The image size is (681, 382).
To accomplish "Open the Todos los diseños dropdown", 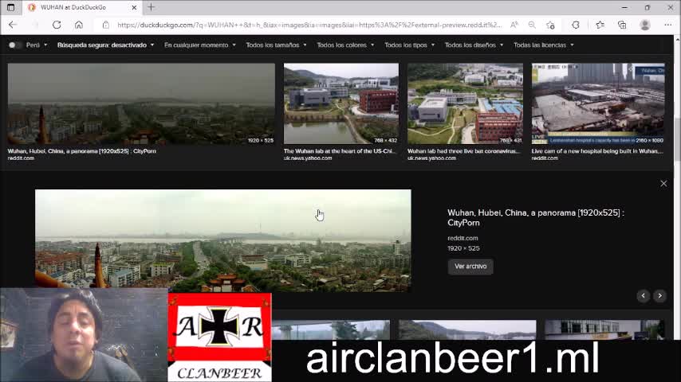I will click(x=474, y=45).
